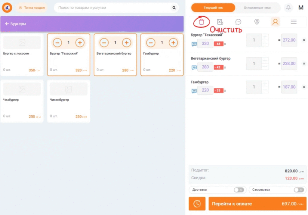Screen dimensions: 308x215
Task: Enable the Самовывоз toggle
Action: tap(299, 190)
